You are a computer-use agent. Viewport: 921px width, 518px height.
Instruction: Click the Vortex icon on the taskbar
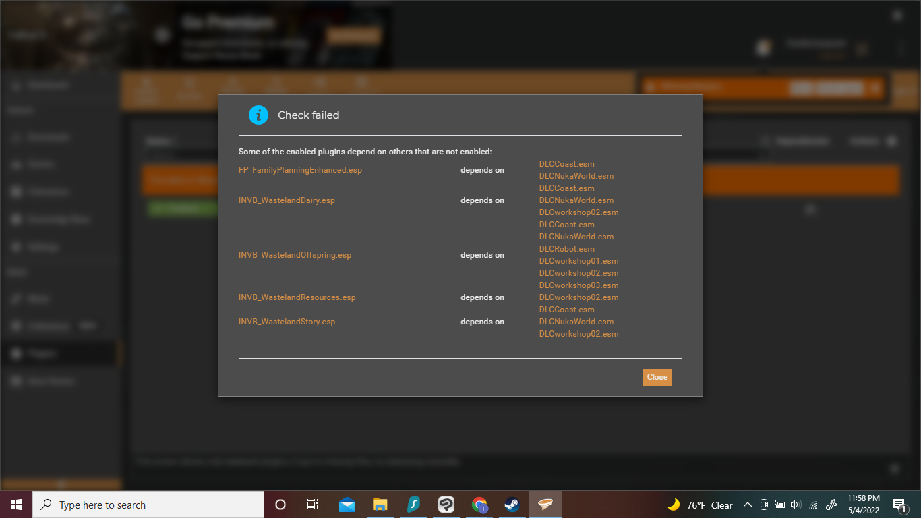(x=545, y=505)
